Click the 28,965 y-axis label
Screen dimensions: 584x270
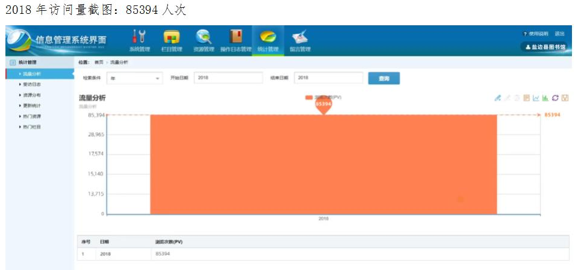point(96,134)
